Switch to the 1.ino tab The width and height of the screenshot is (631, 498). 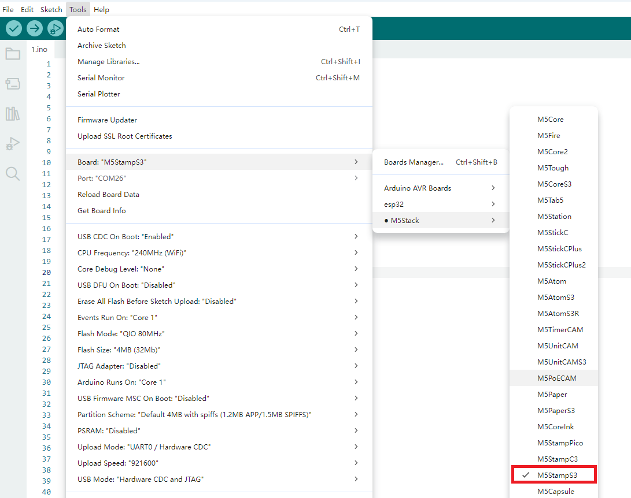tap(39, 49)
